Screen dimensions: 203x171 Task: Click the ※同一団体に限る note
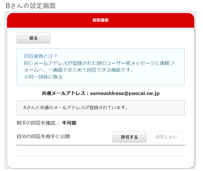pos(43,77)
